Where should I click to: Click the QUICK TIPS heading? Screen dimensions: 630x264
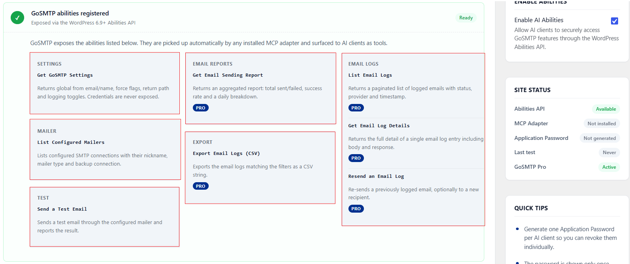tap(531, 208)
